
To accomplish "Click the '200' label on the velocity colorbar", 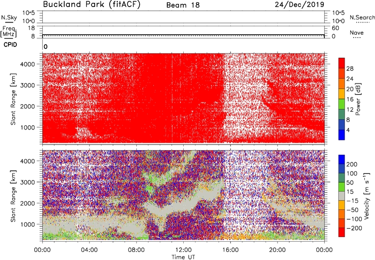I will click(x=352, y=164).
